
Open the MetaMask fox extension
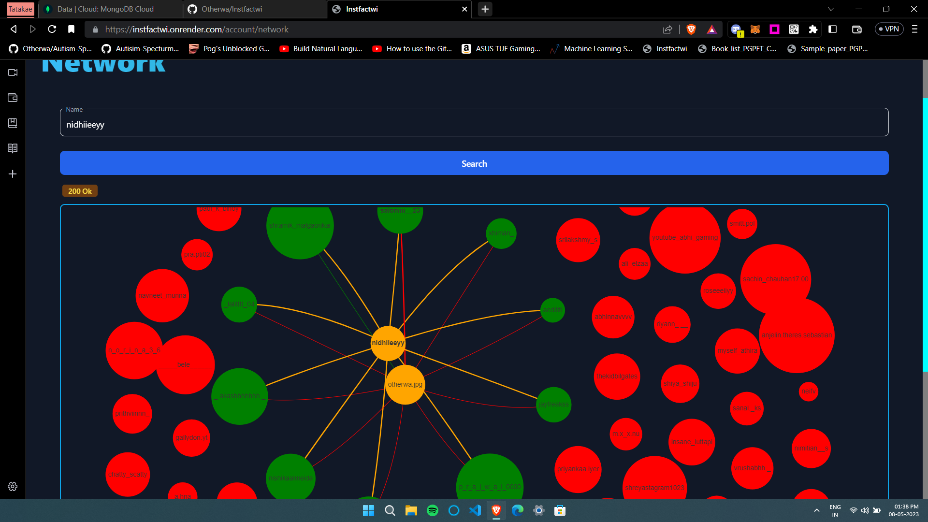click(755, 29)
